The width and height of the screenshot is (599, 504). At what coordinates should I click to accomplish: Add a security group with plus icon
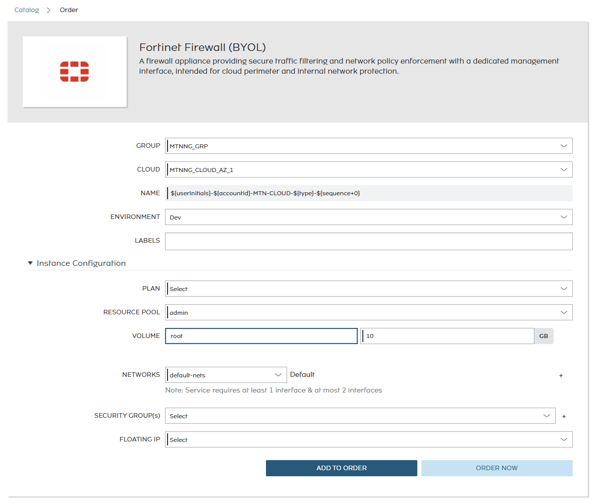pyautogui.click(x=564, y=417)
